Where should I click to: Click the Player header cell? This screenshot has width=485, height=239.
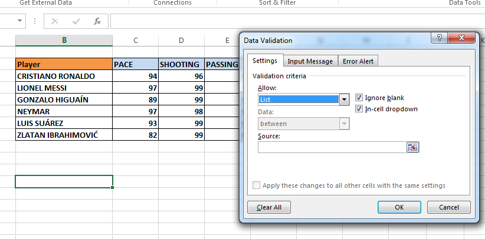click(x=64, y=64)
